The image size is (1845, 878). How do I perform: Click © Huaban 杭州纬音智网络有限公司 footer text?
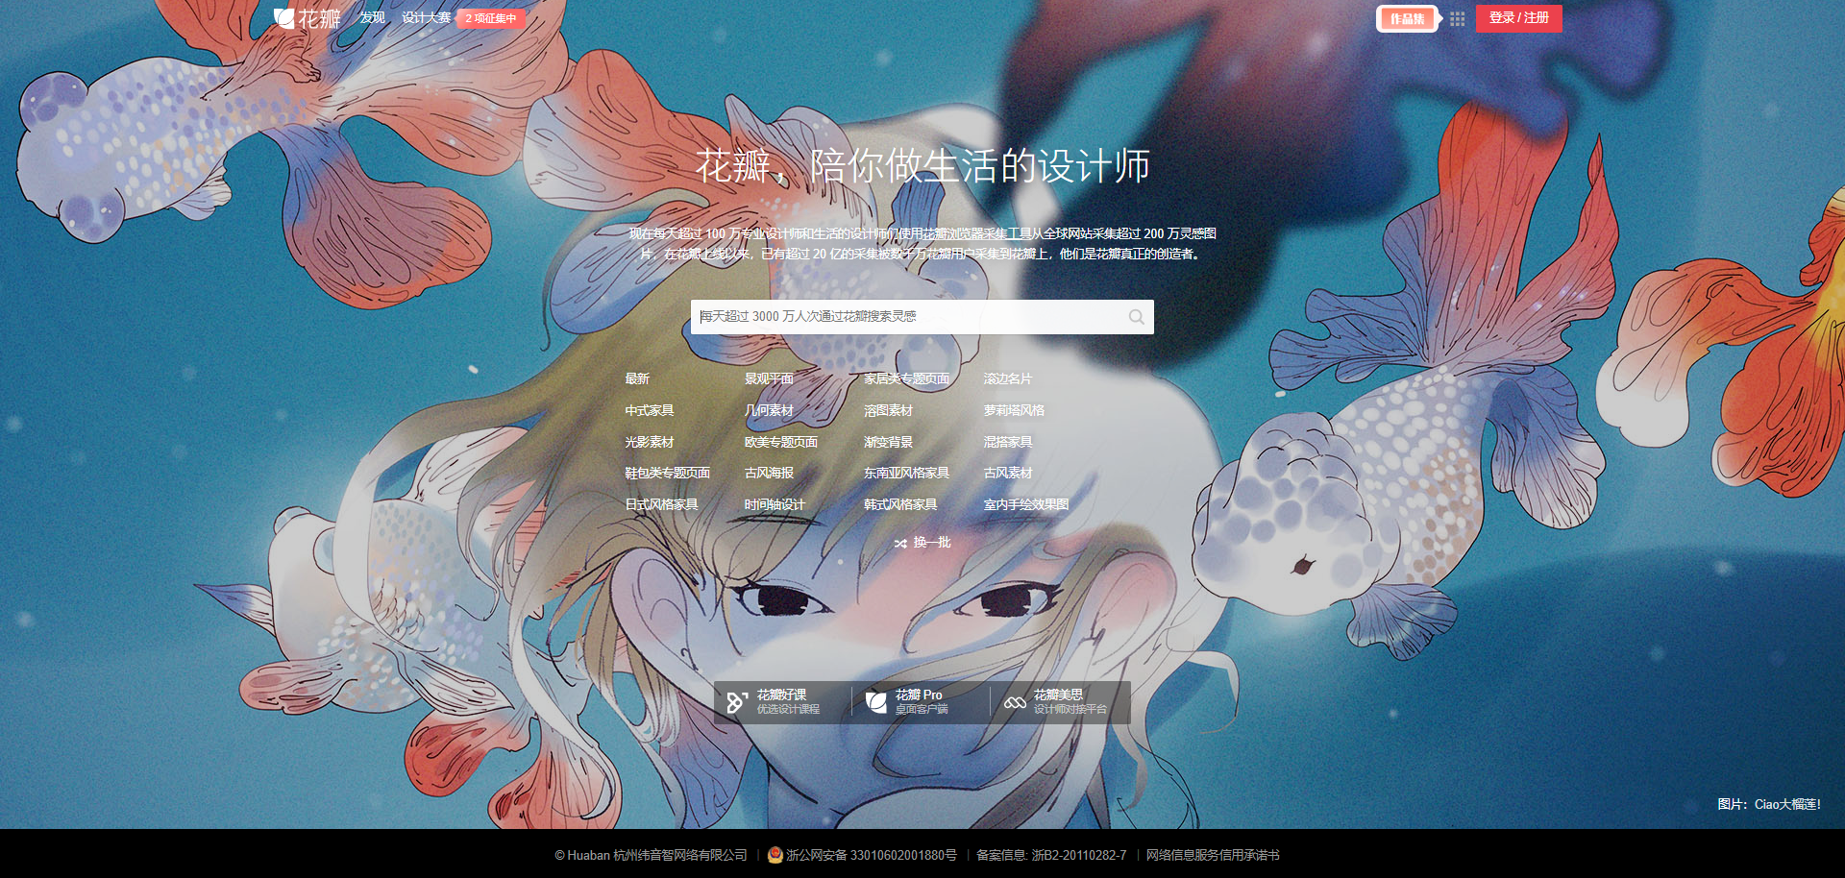point(651,856)
